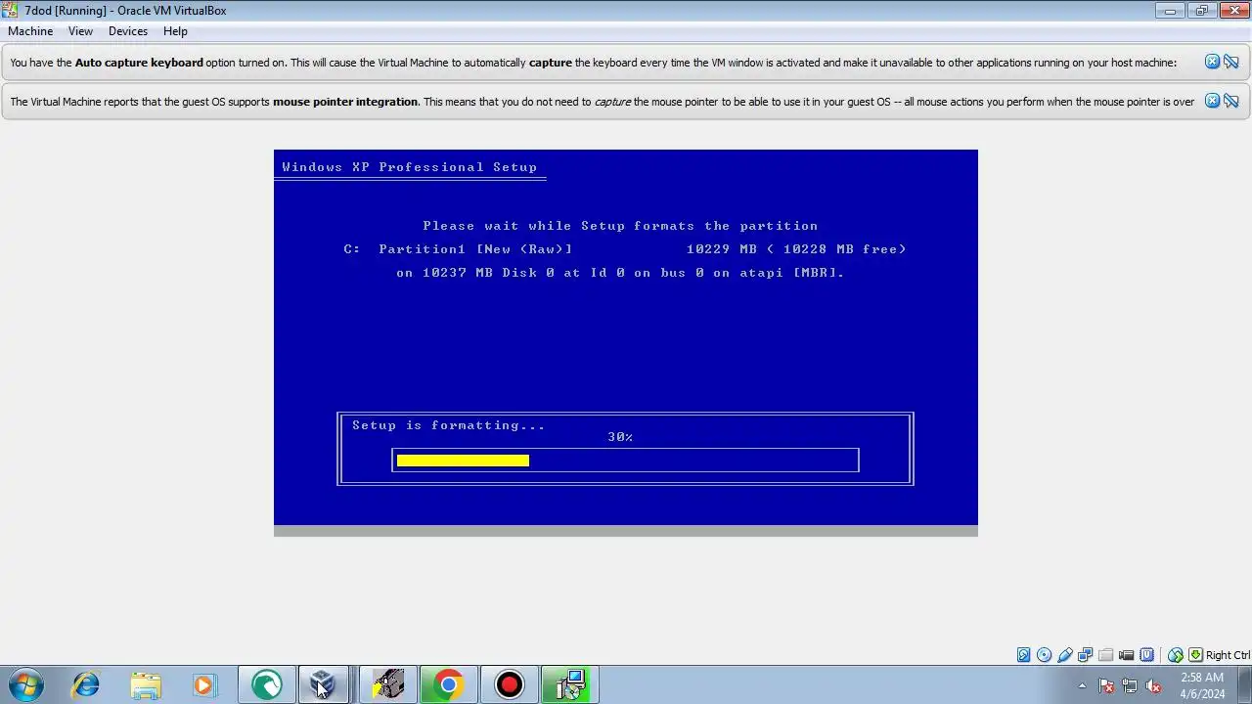The image size is (1252, 704).
Task: Suppress future mouse pointer integration messages
Action: click(x=1231, y=101)
